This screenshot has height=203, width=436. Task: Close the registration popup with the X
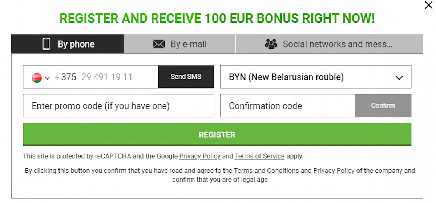click(428, 5)
